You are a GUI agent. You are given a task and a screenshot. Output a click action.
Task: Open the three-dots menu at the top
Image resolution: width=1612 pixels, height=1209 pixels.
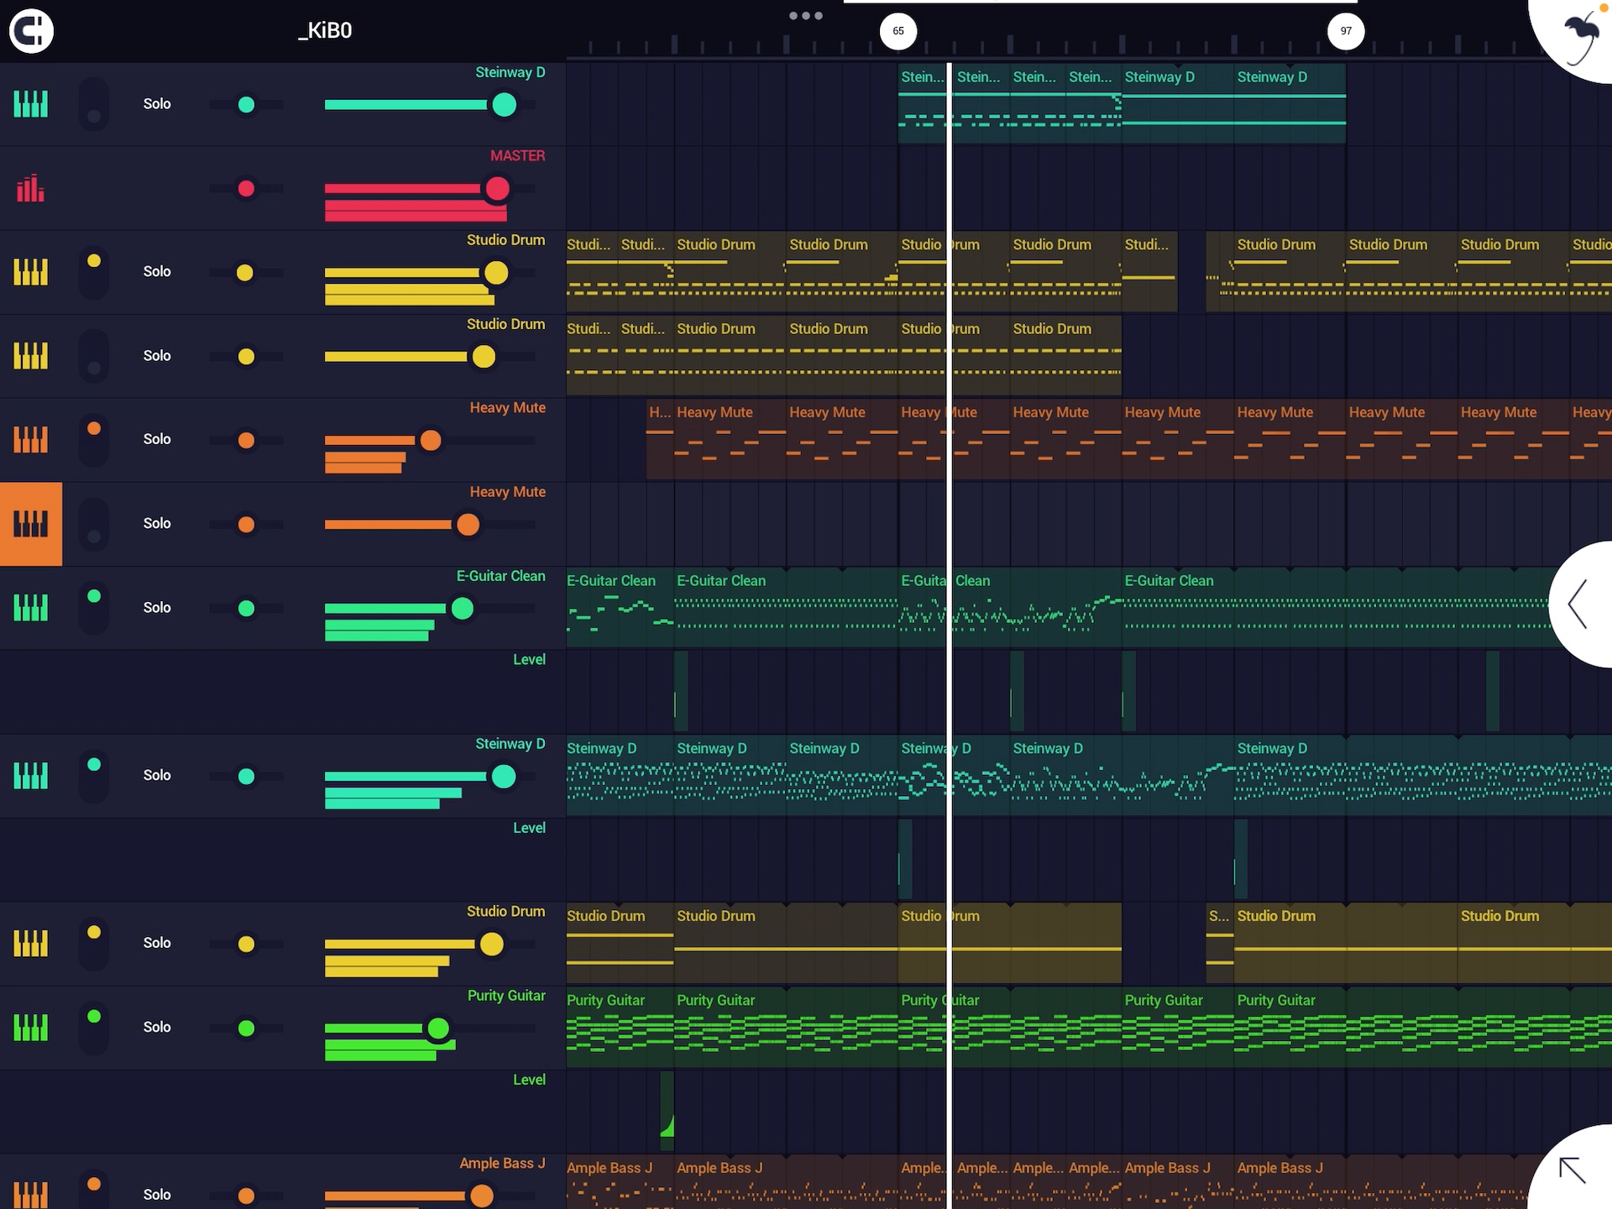(x=805, y=16)
